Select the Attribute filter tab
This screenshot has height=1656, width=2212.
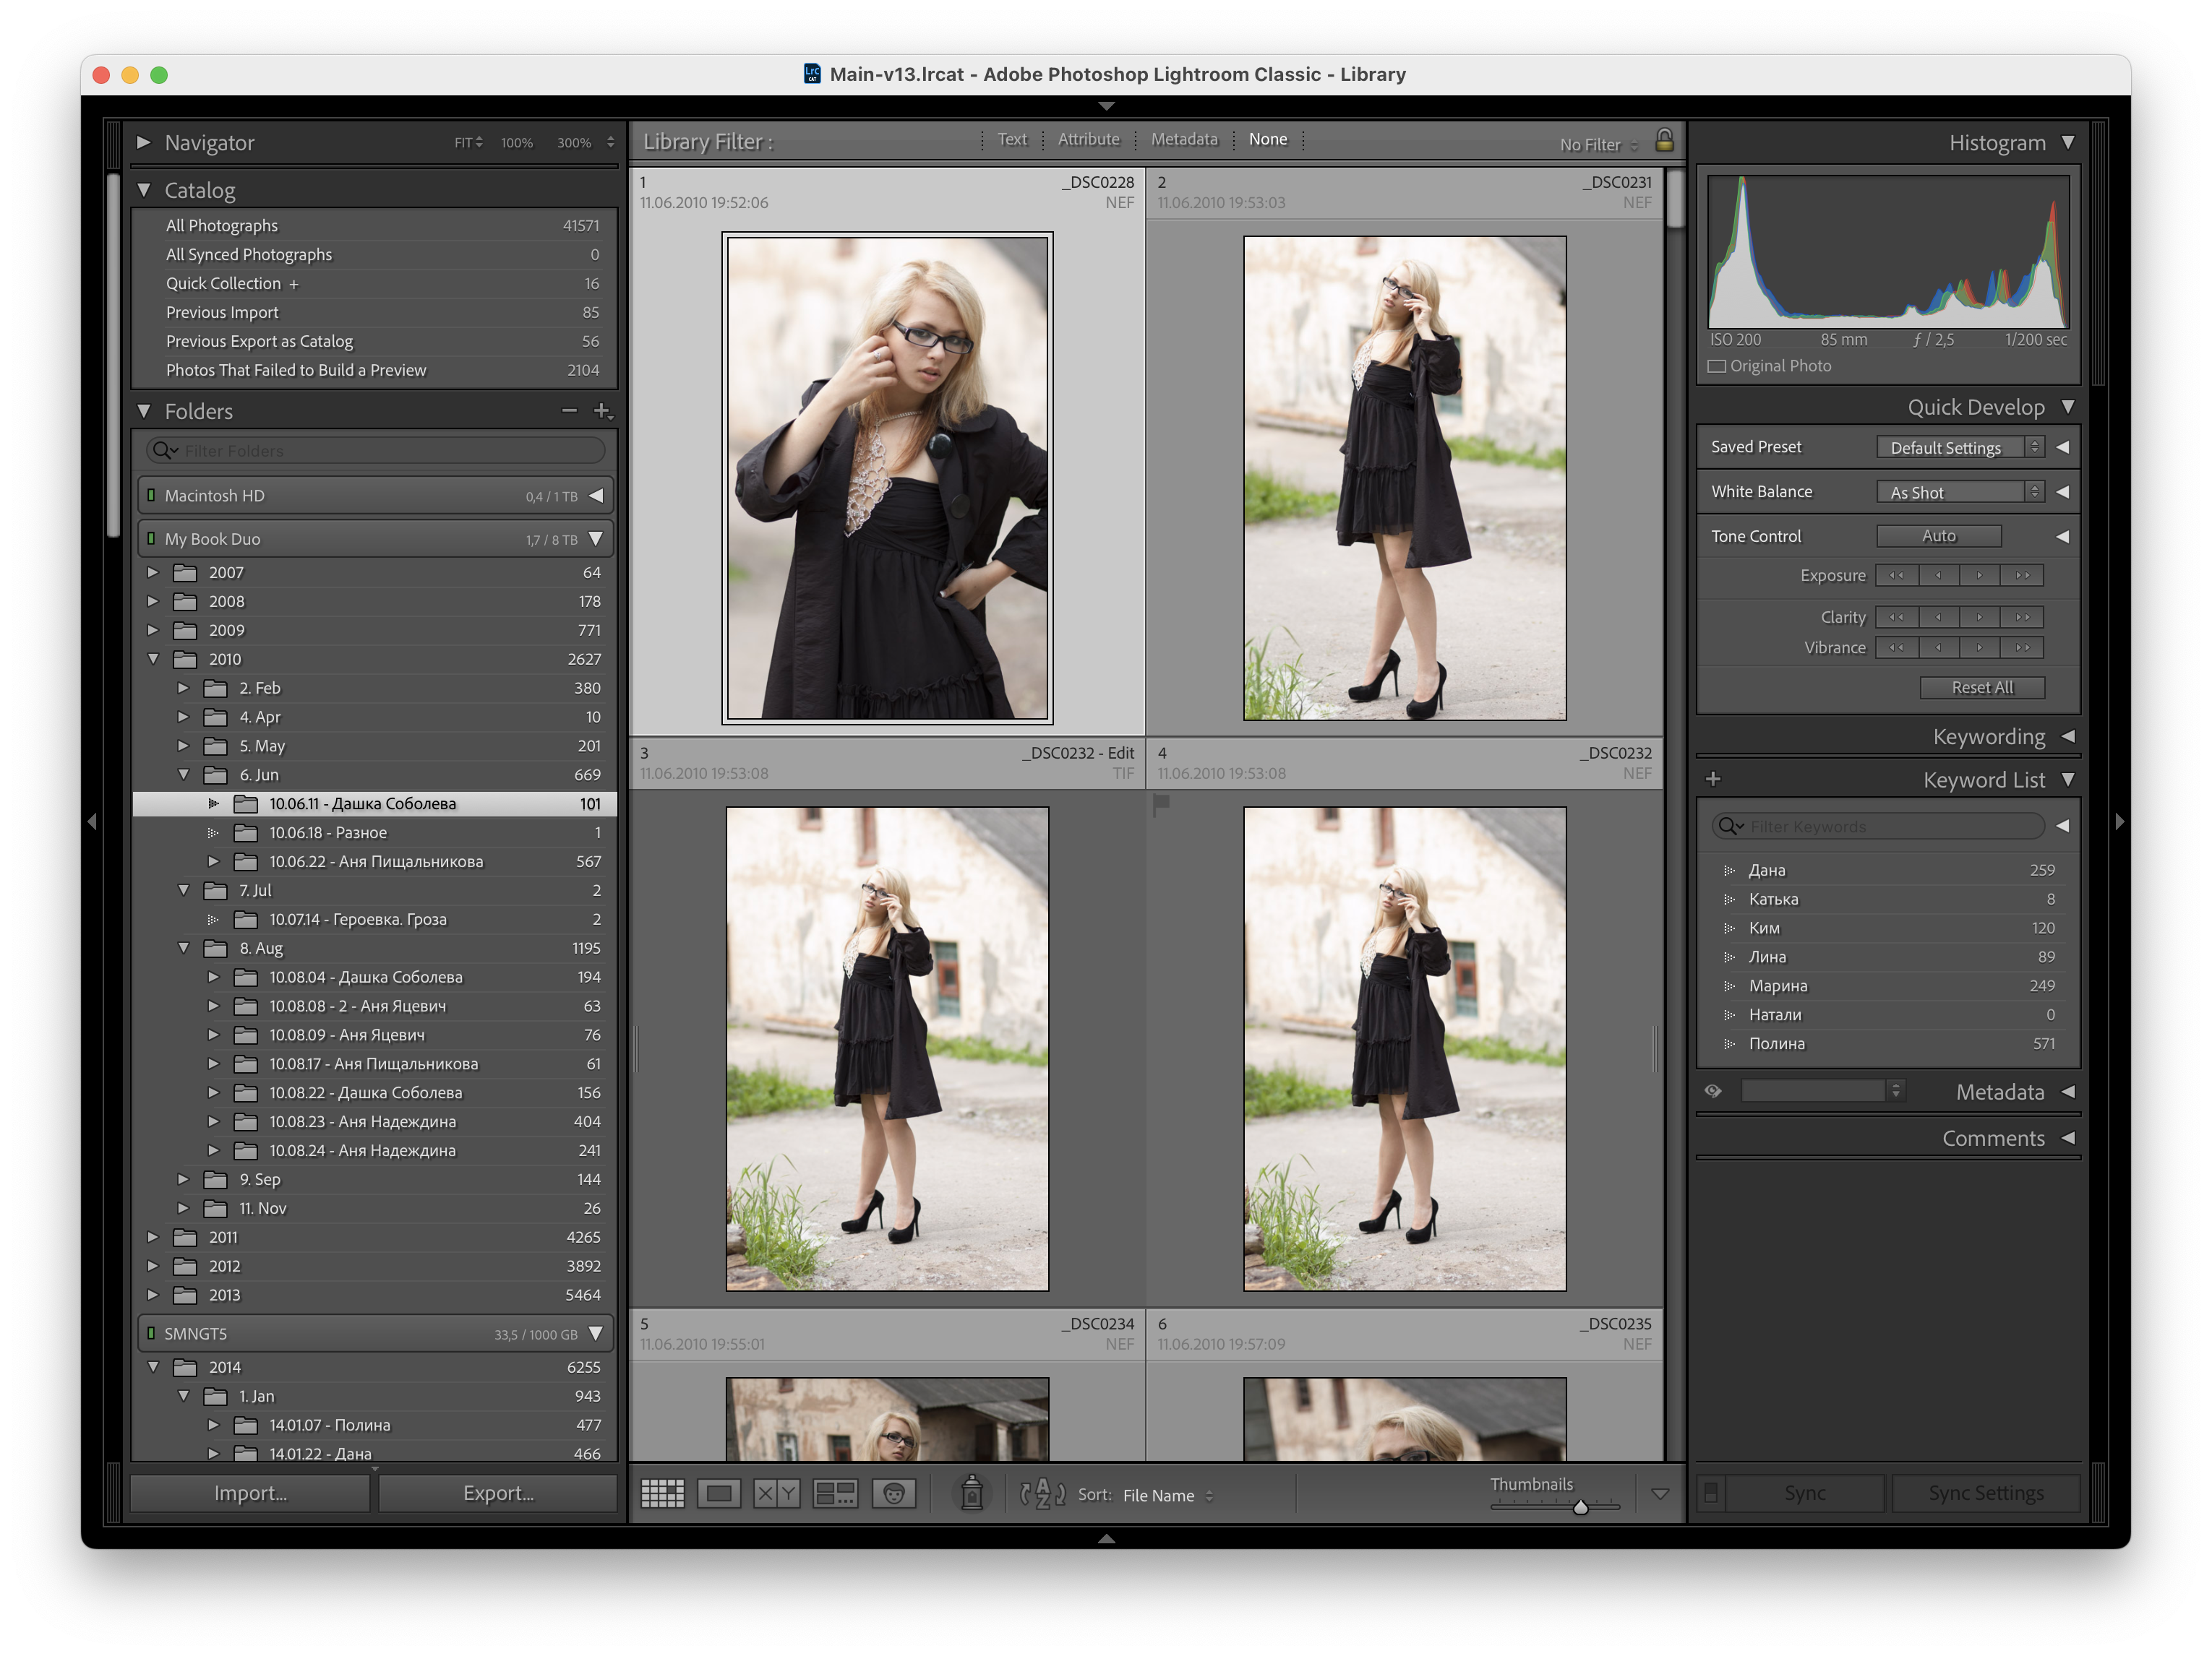(x=1089, y=139)
